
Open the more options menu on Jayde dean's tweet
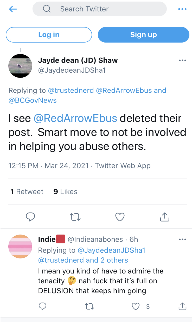(x=182, y=60)
